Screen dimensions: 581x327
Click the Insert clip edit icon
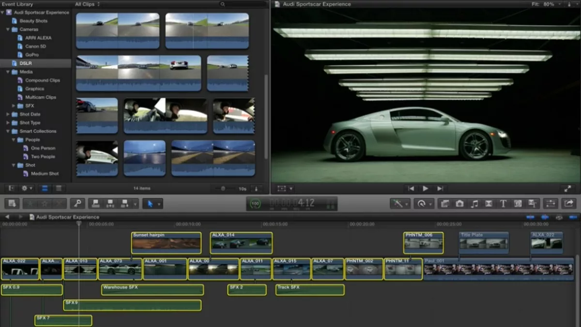click(110, 203)
